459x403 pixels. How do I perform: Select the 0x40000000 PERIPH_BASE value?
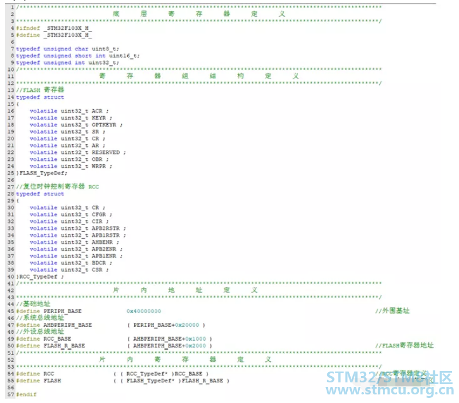click(x=144, y=311)
